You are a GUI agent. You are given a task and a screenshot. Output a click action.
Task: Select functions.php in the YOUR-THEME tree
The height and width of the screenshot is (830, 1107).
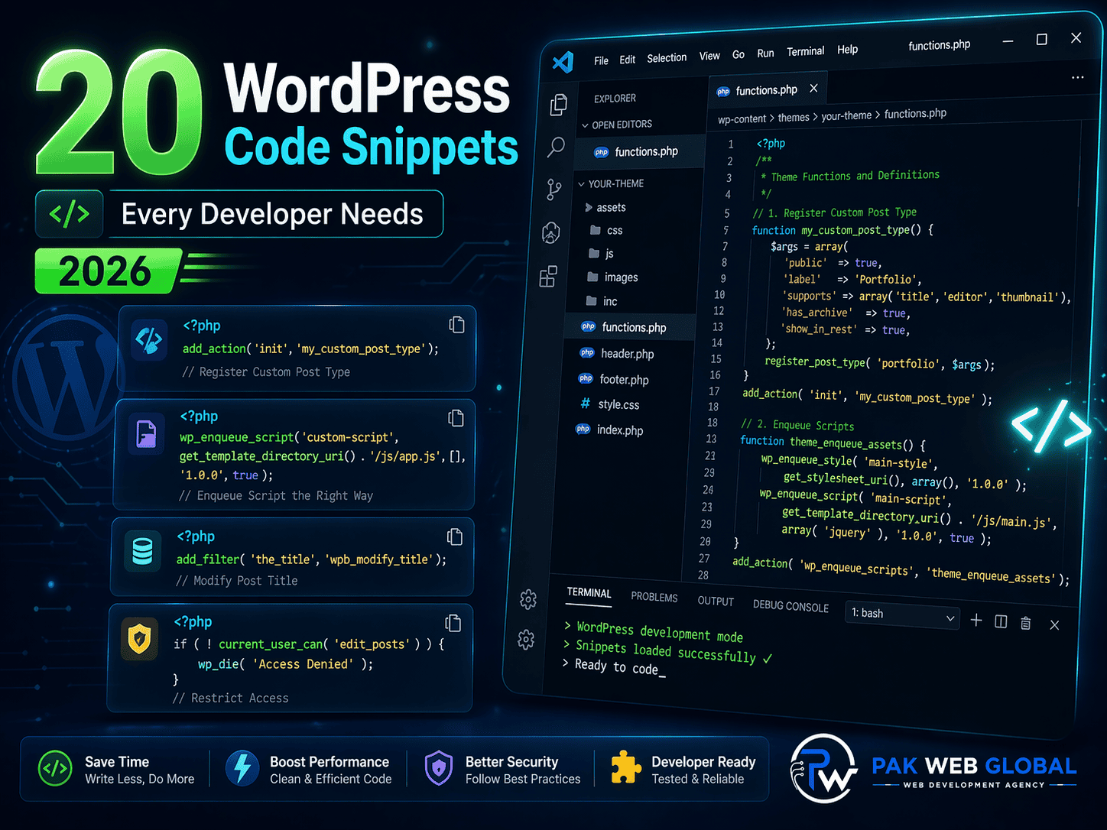(x=631, y=327)
